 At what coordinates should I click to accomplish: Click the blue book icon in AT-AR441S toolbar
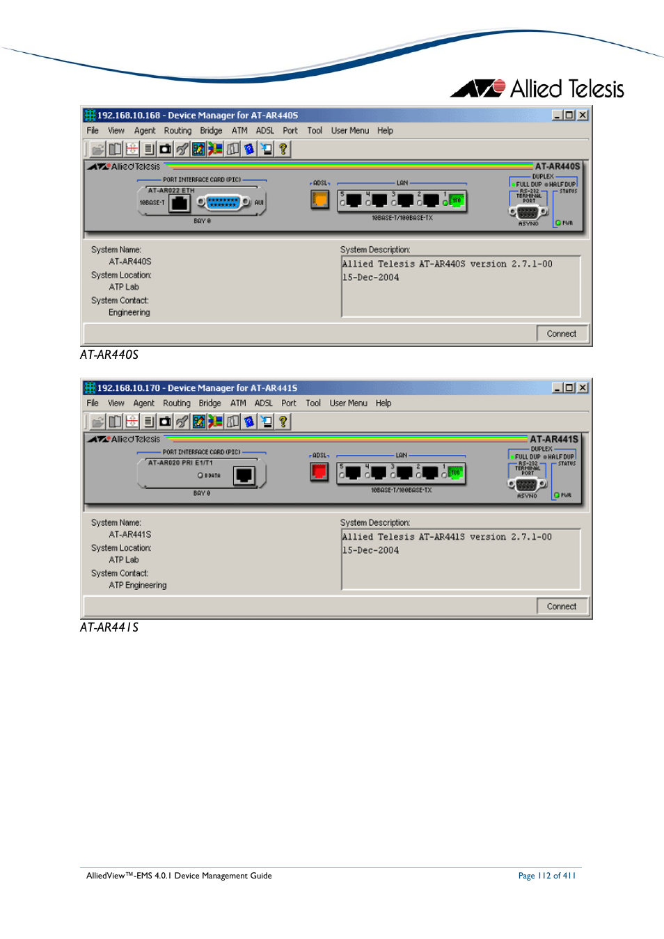point(249,422)
